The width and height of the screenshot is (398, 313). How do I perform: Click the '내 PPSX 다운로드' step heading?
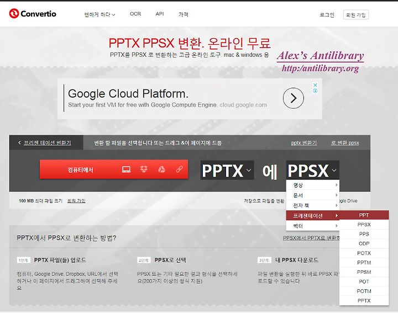297,260
